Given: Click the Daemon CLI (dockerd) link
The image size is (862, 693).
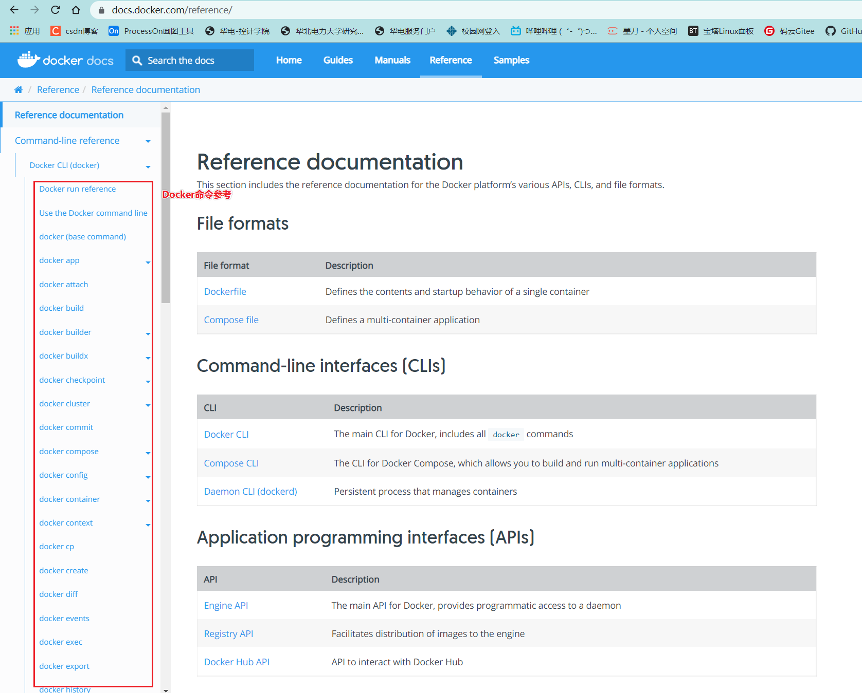Looking at the screenshot, I should (x=250, y=491).
